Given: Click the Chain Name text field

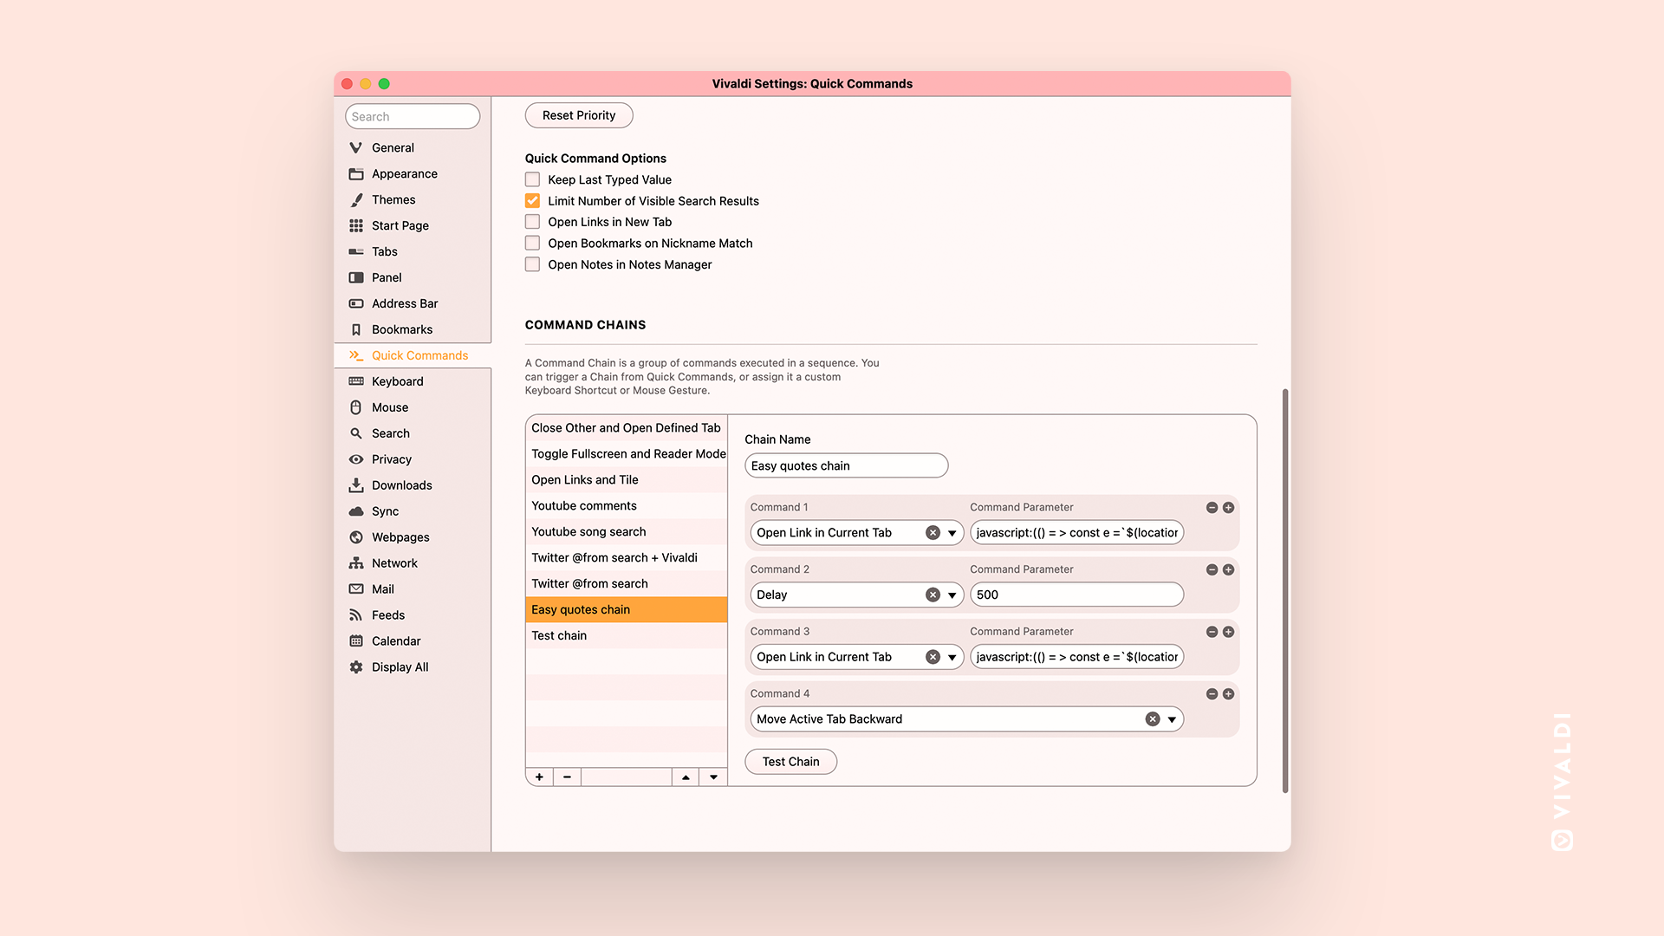Looking at the screenshot, I should [x=846, y=465].
